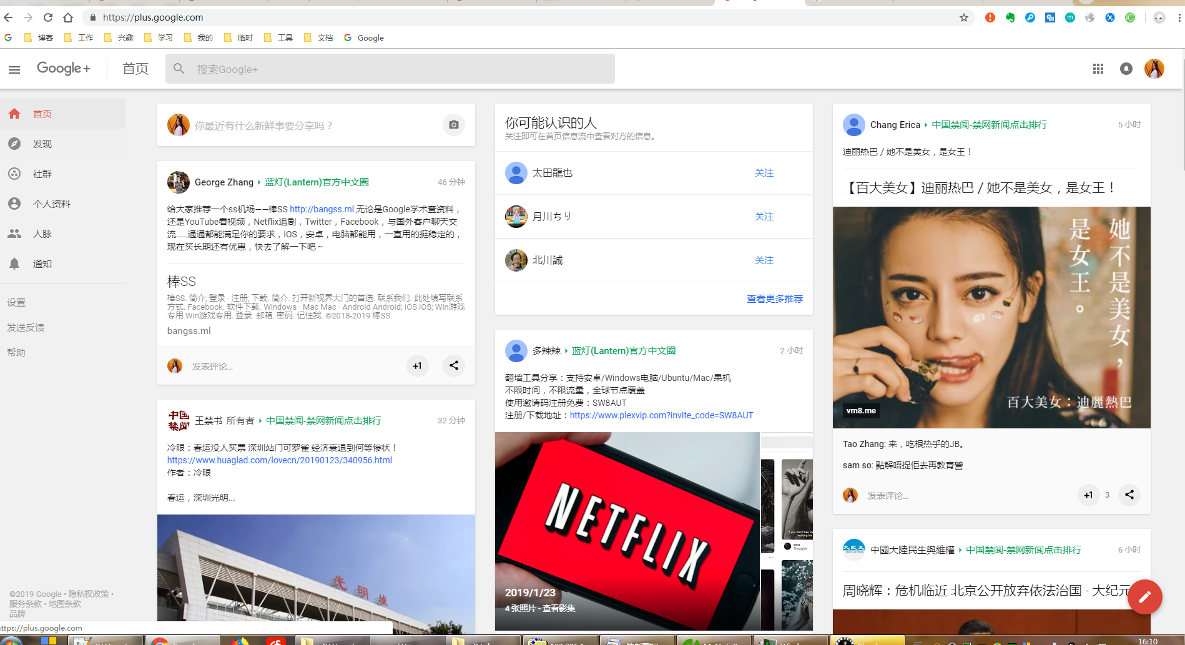Open the notifications bell in header

tap(1126, 69)
